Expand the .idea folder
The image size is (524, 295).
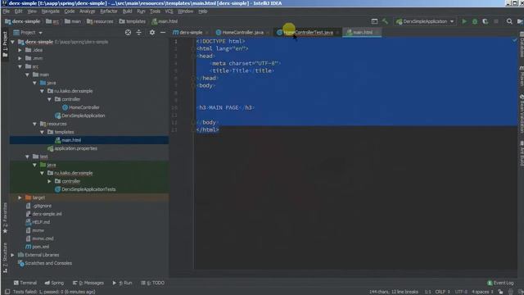(20, 50)
